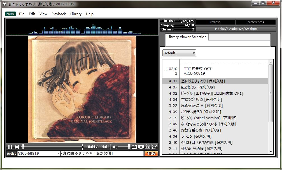This screenshot has width=282, height=170.
Task: Toggle the shuffle cross icon
Action: click(141, 147)
